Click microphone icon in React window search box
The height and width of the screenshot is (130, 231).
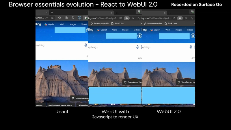86,45
